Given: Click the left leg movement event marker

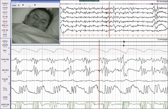Looking at the screenshot, I should [124, 42].
